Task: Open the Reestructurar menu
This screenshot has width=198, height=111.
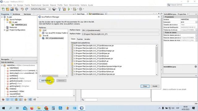Action: pos(36,5)
